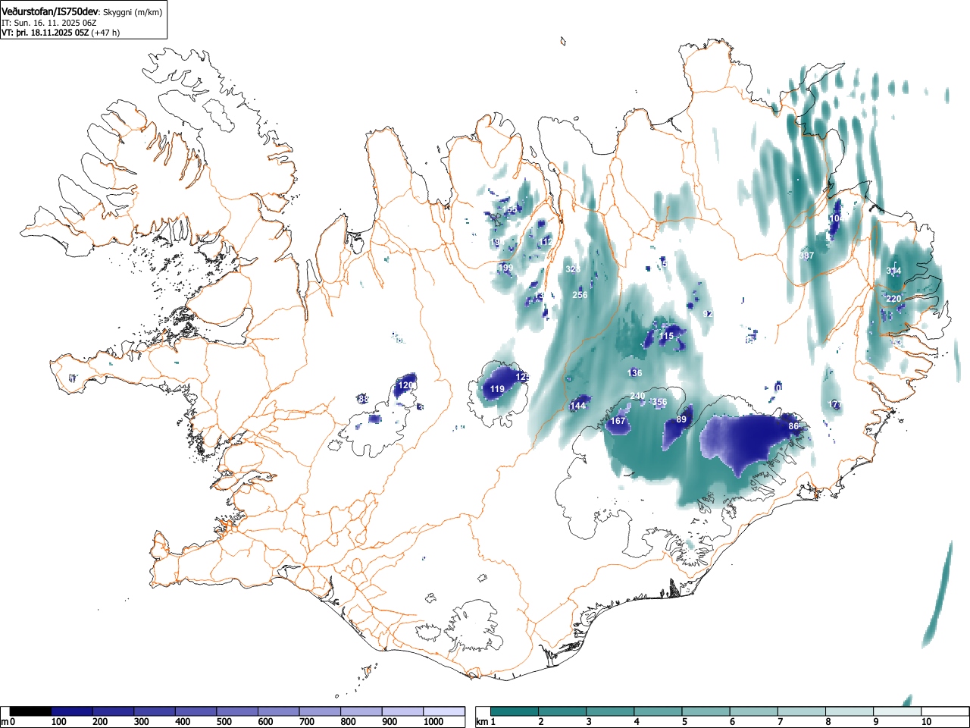
Task: Click the 900–1000 m pale lavender swatch
Action: (x=402, y=711)
